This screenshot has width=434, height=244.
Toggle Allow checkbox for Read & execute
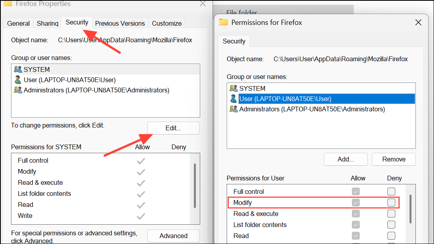coord(356,214)
